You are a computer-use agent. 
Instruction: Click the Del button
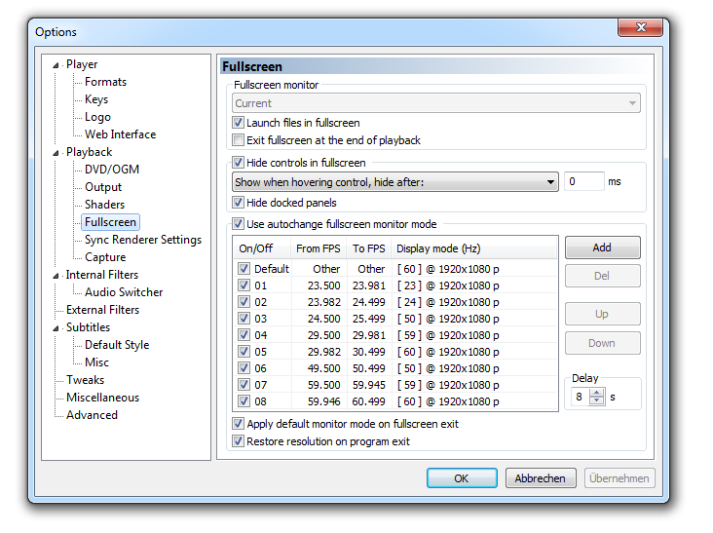(603, 276)
